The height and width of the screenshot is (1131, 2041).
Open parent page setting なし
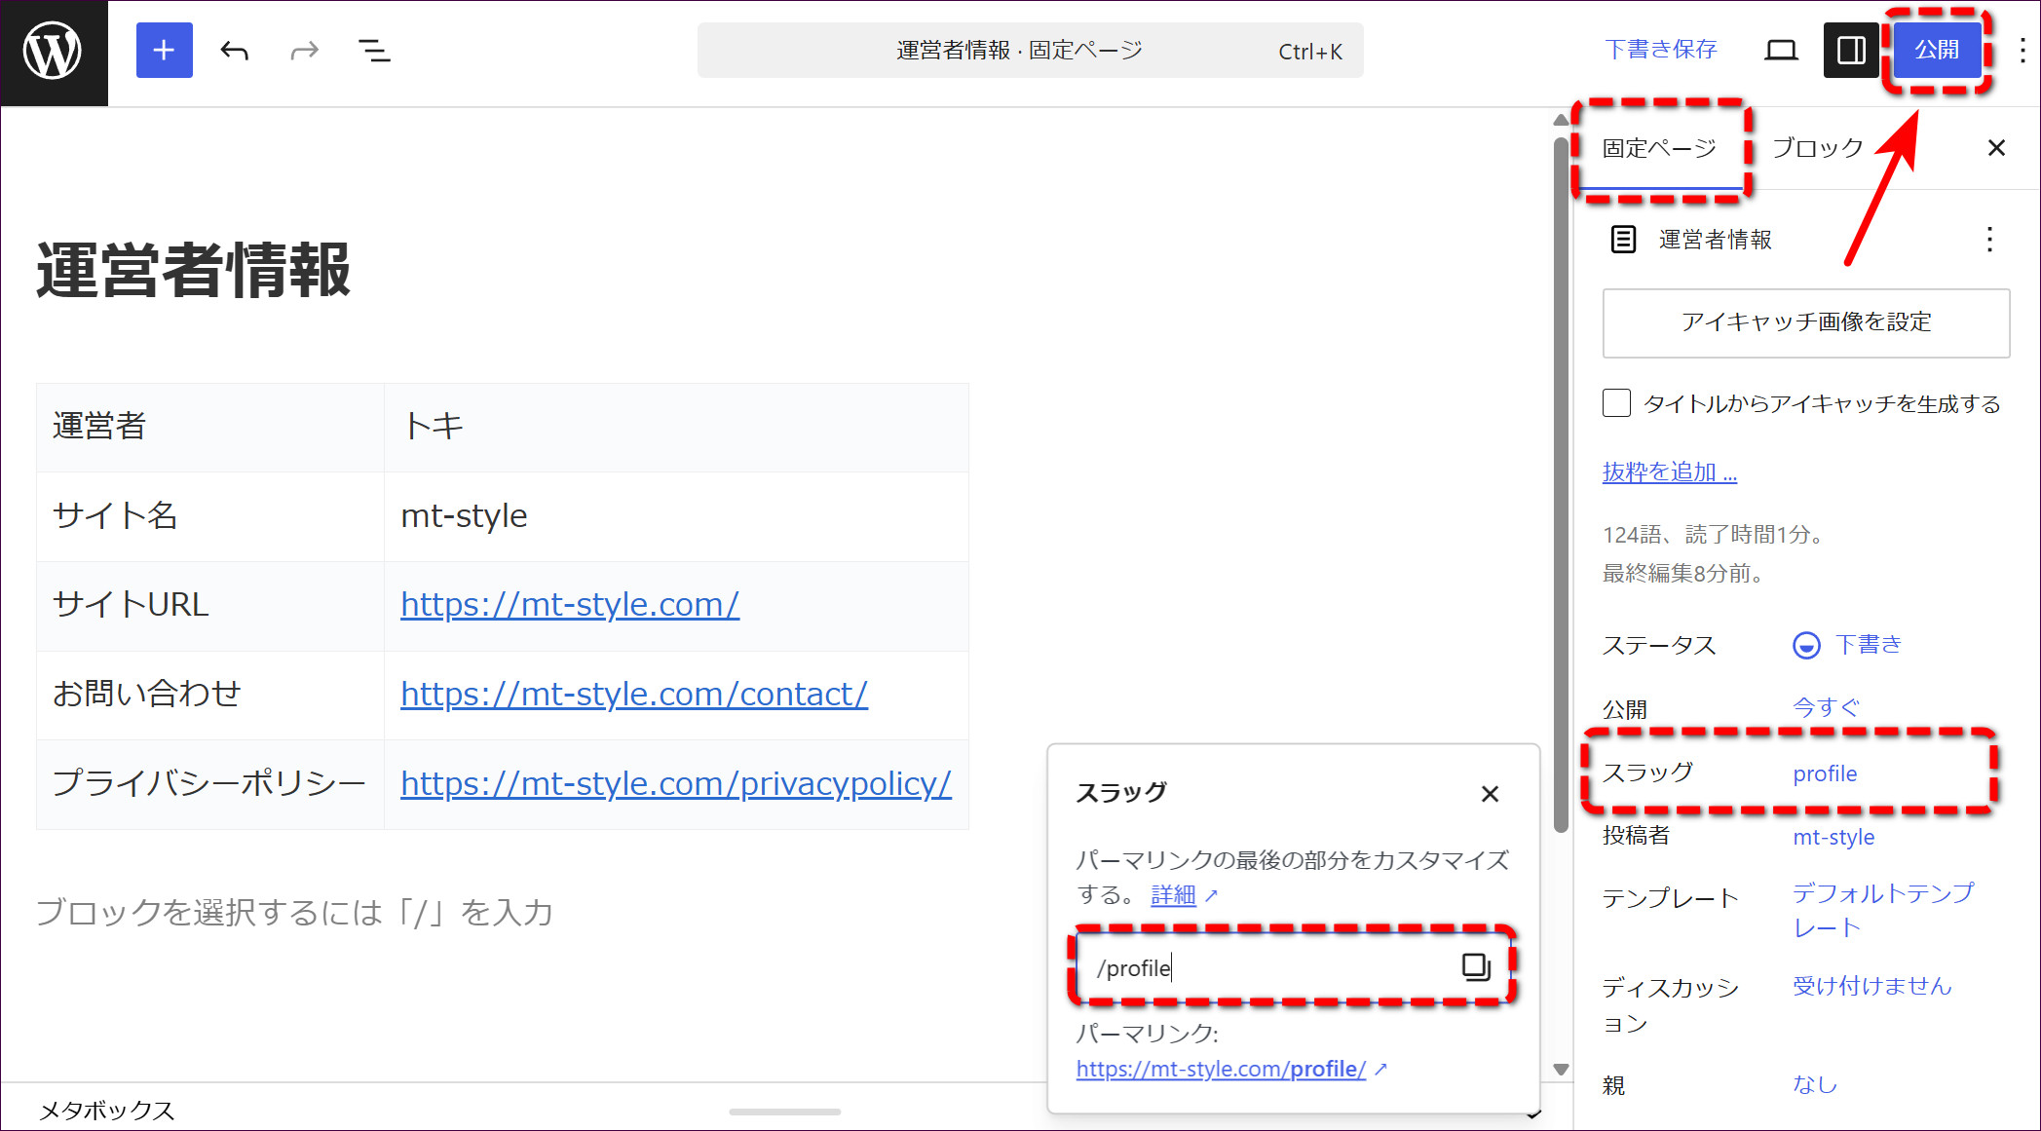(1815, 1084)
